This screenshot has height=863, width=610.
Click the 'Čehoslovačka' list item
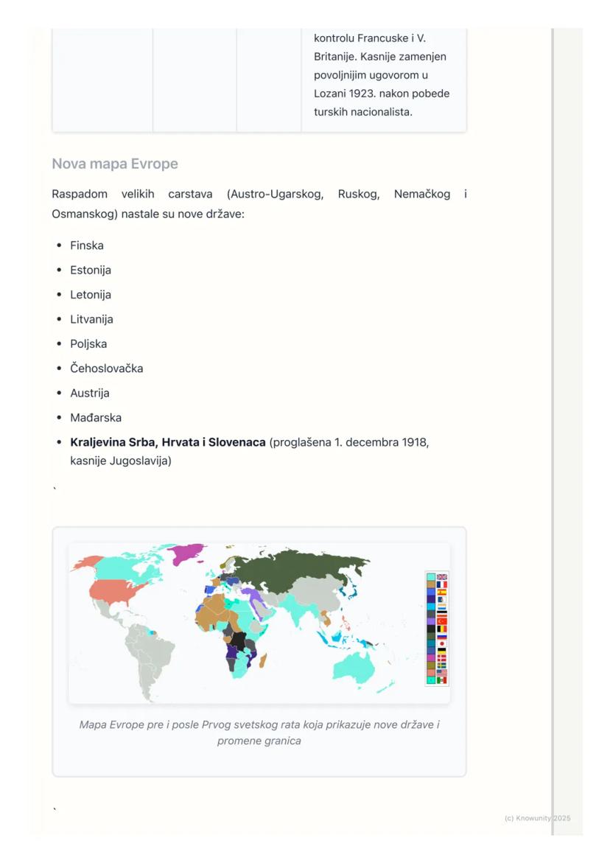pyautogui.click(x=107, y=368)
